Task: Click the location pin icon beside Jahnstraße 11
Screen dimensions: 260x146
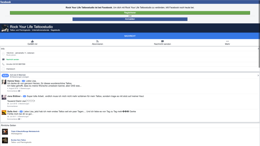Action: pos(3,54)
